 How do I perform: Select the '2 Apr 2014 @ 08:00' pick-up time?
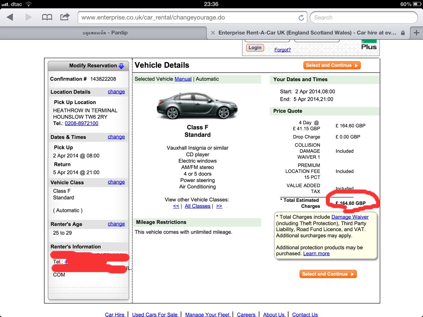click(x=76, y=156)
